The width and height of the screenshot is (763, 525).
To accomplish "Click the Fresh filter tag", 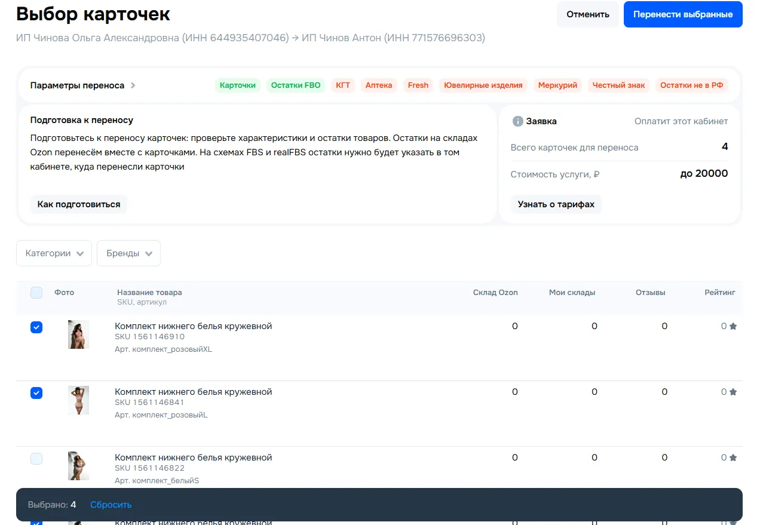I will [418, 85].
